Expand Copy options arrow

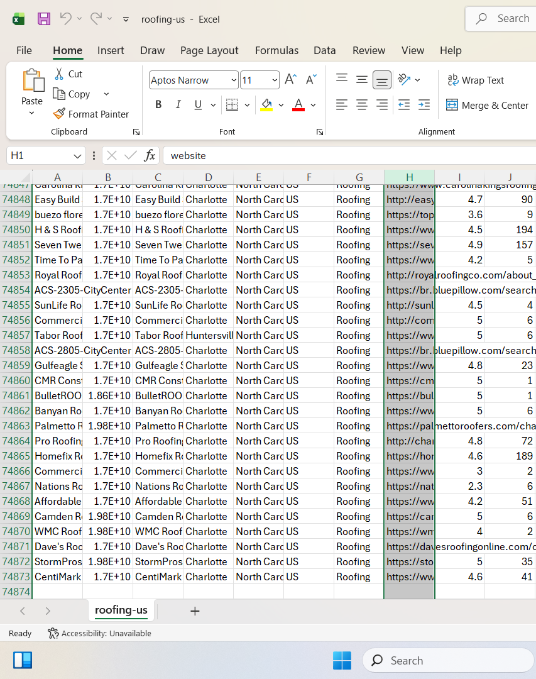(106, 94)
